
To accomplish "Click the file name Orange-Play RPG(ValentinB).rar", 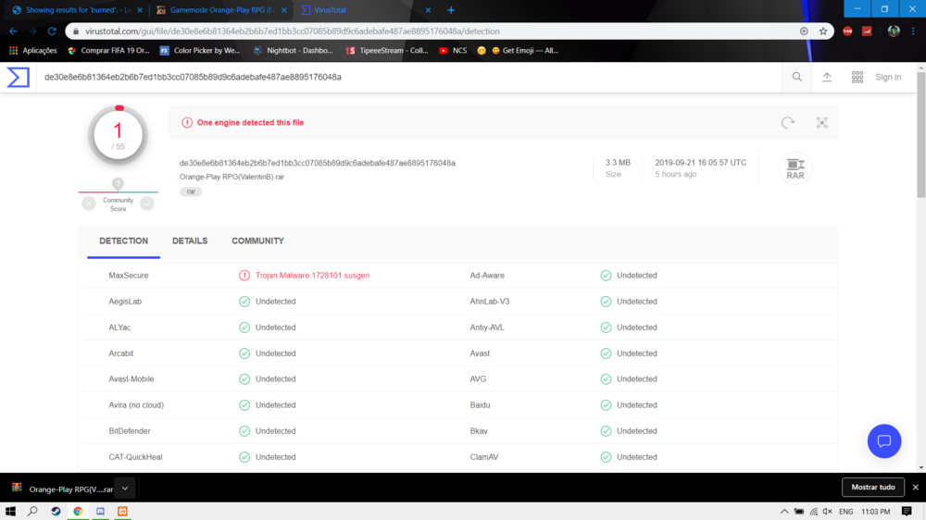I will pos(231,177).
